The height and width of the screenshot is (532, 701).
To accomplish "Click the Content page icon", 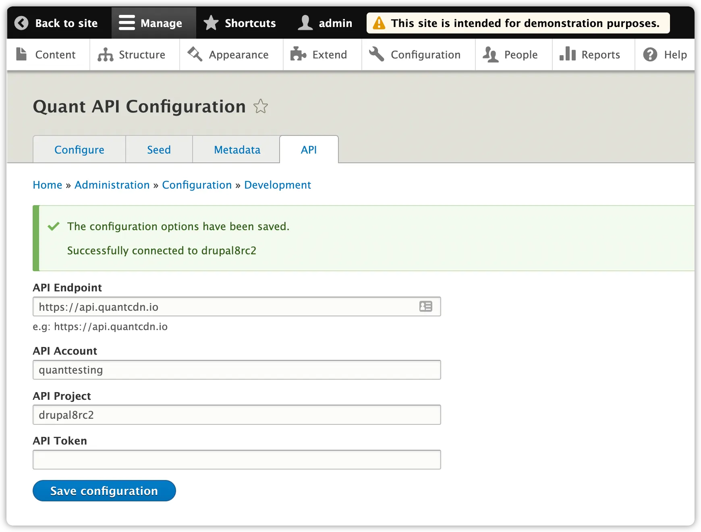I will click(x=21, y=54).
